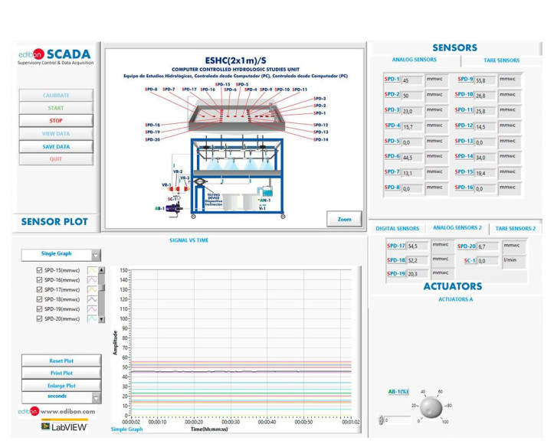This screenshot has width=554, height=447.
Task: Click the TILTING DEVICE in diagram
Action: 200,182
